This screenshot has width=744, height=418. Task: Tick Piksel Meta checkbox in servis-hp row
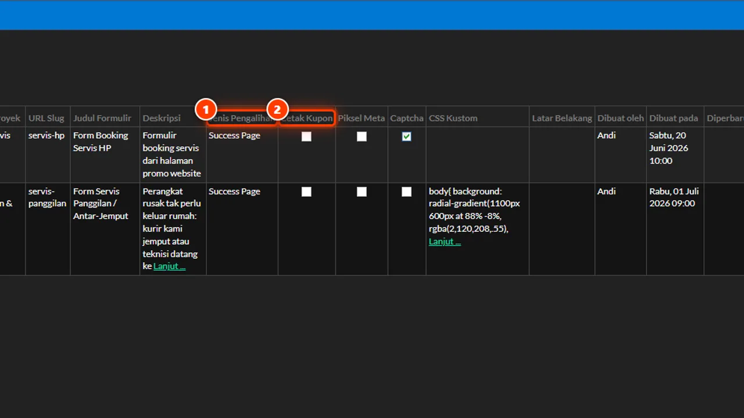(x=362, y=136)
